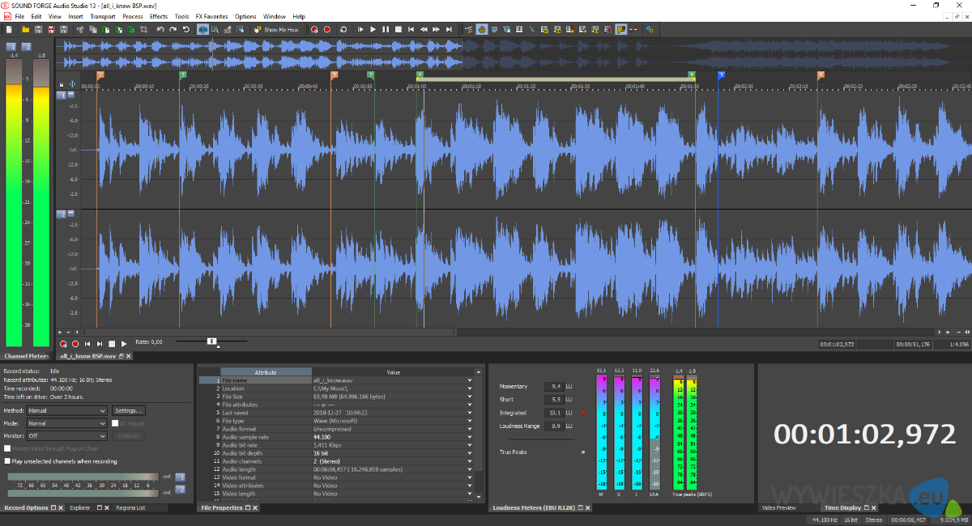Image resolution: width=972 pixels, height=526 pixels.
Task: Click the Loop Playback transport icon
Action: point(343,30)
